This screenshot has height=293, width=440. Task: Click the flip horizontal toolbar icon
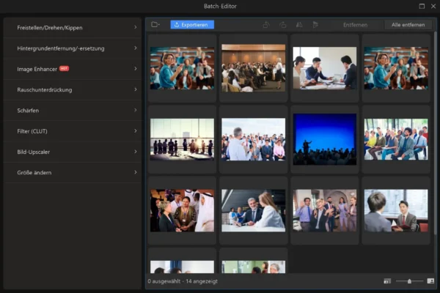pos(298,25)
